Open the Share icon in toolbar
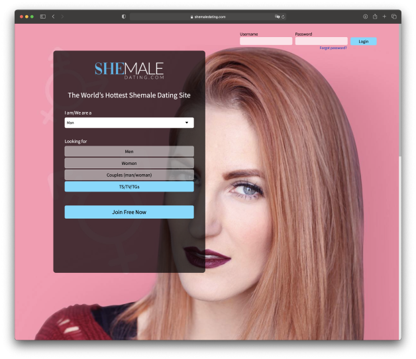The height and width of the screenshot is (359, 416). [x=375, y=17]
